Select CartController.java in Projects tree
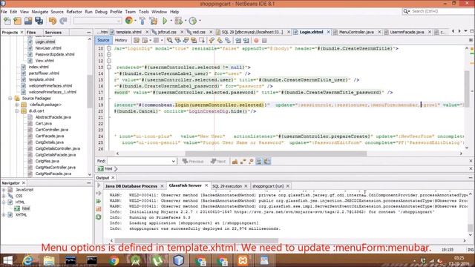The height and width of the screenshot is (267, 475). coord(51,130)
